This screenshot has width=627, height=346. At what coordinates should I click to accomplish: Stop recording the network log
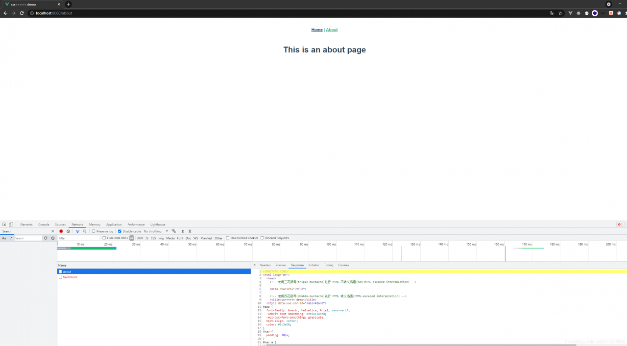click(x=61, y=231)
